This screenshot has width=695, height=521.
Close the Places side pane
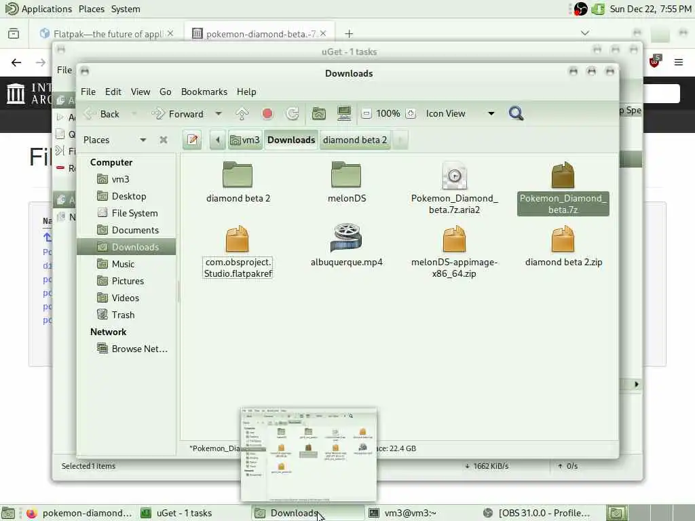[x=164, y=140]
